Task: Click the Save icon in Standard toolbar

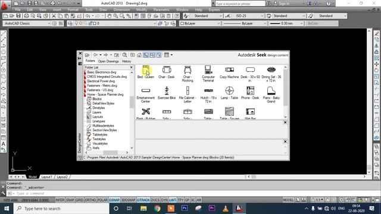Action: point(18,16)
